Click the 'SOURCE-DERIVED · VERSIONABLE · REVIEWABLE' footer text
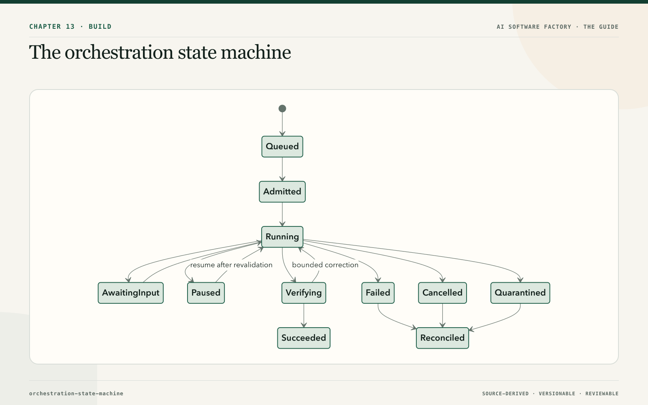 click(550, 394)
